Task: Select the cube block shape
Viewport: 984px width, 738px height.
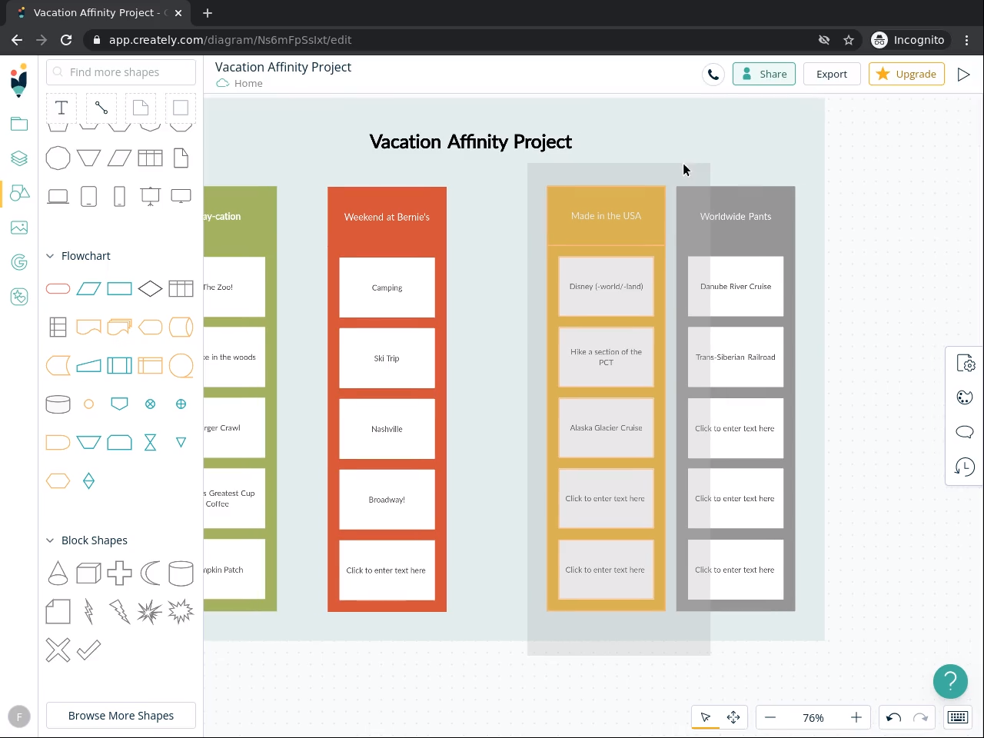Action: [88, 573]
